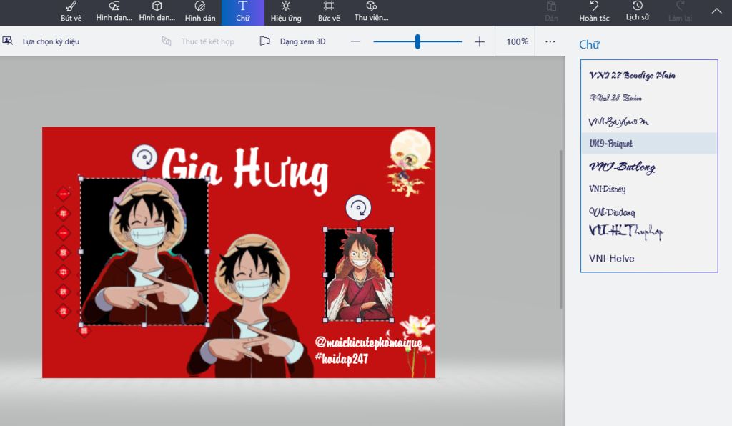Image resolution: width=732 pixels, height=426 pixels.
Task: Select the small Luffy kimono image
Action: pyautogui.click(x=359, y=274)
